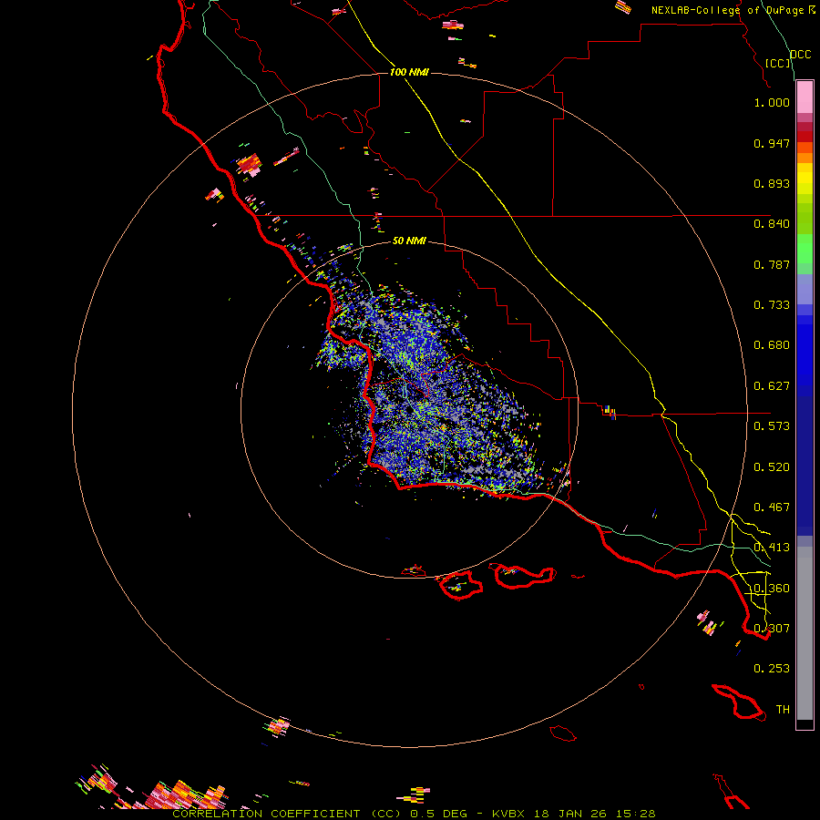Select the 0.733 legend value
Image resolution: width=820 pixels, height=820 pixels.
click(x=772, y=305)
